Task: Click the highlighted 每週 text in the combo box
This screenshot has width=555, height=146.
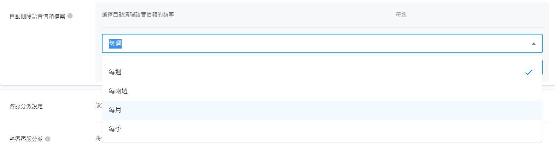Action: click(x=115, y=44)
